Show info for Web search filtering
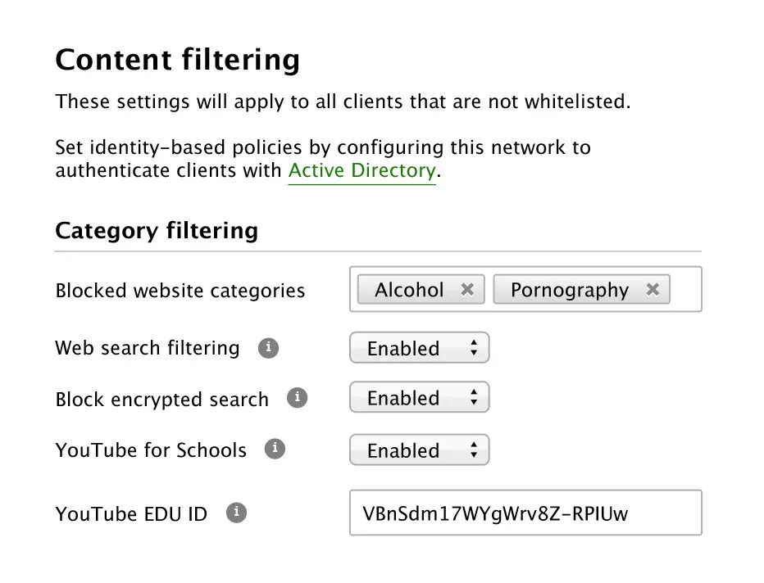This screenshot has height=583, width=764. (x=268, y=348)
